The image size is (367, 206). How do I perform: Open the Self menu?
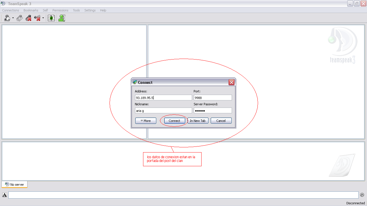point(45,10)
